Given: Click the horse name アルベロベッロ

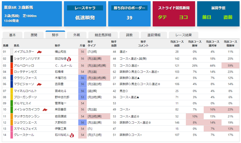Looking at the screenshot, I should pos(24,66).
